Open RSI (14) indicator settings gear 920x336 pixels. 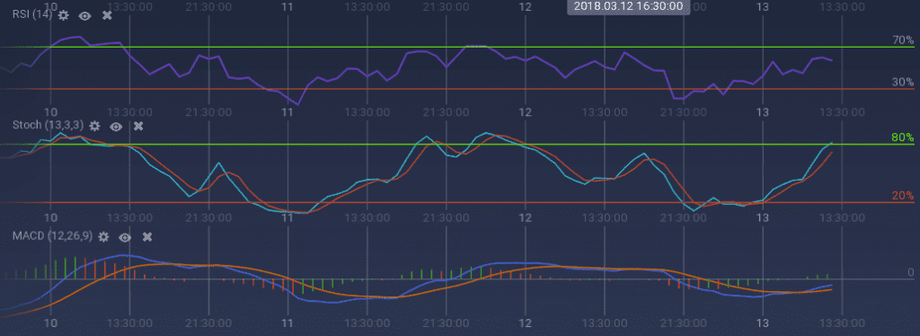(x=64, y=16)
